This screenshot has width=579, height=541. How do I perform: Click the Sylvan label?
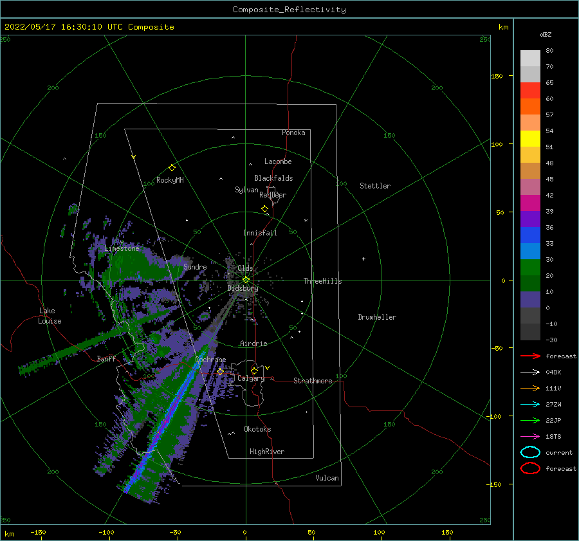click(x=246, y=190)
